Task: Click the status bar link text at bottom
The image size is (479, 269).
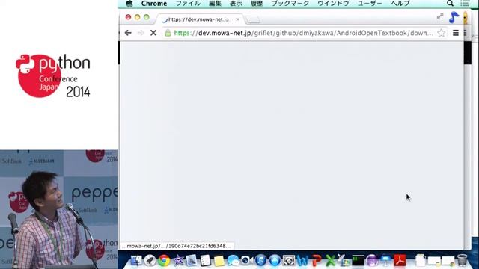Action: (x=178, y=246)
